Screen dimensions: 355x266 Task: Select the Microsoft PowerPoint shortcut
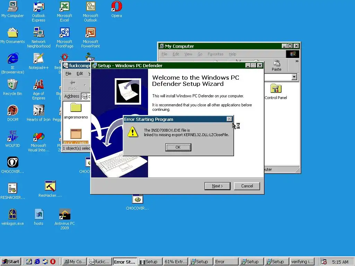[90, 37]
